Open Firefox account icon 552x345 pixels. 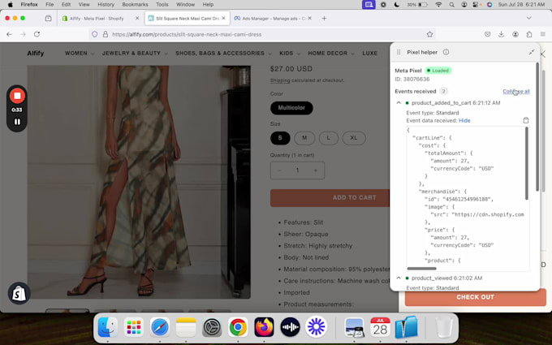coord(515,34)
